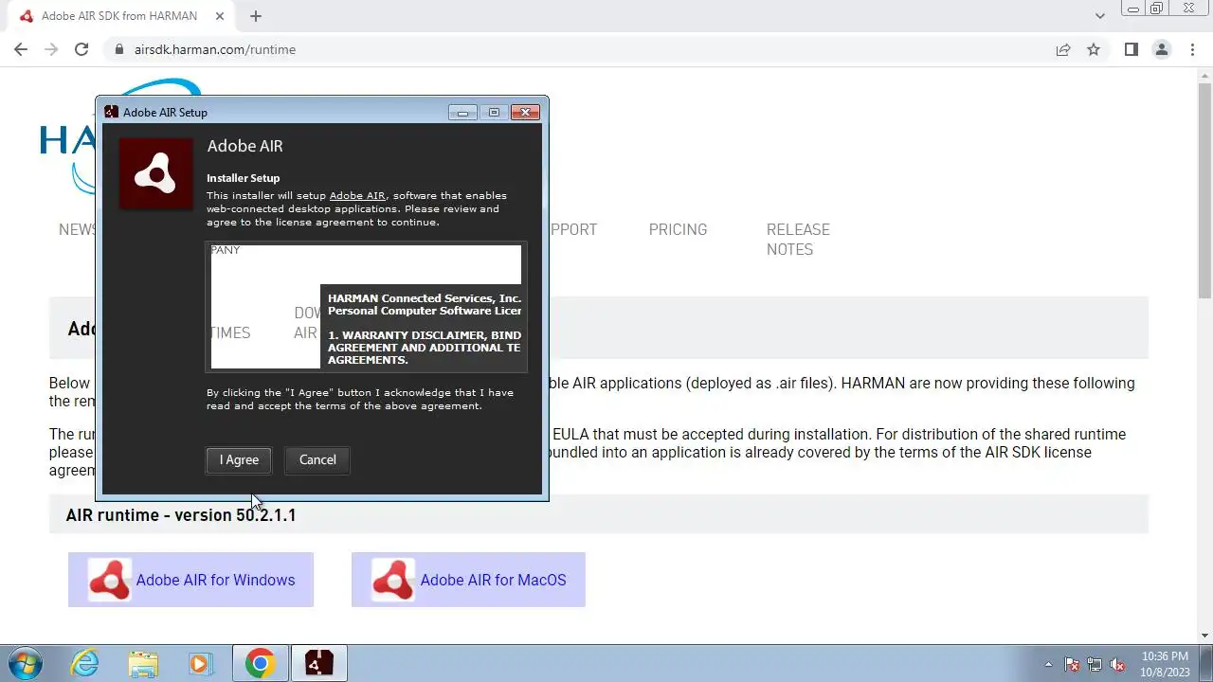Image resolution: width=1213 pixels, height=682 pixels.
Task: Minimize the Adobe AIR Setup dialog
Action: 462,112
